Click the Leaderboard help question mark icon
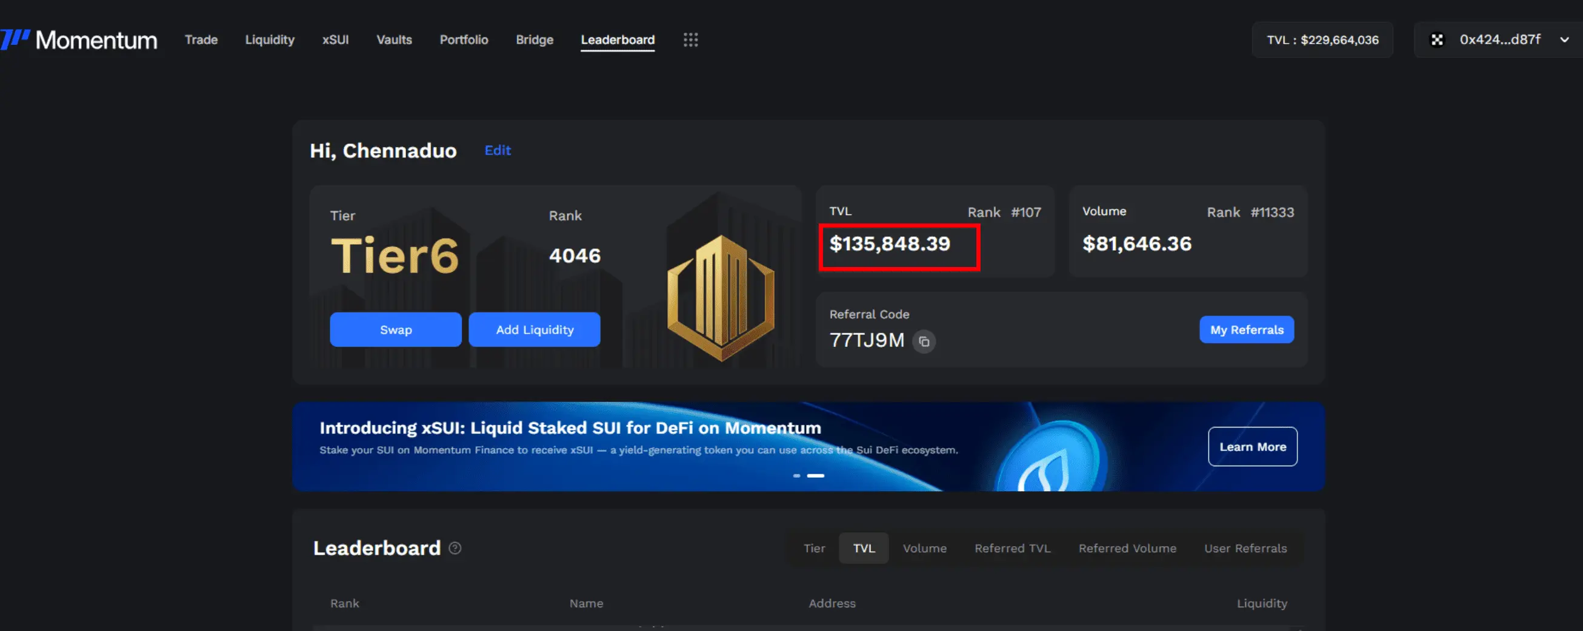Image resolution: width=1583 pixels, height=631 pixels. coord(455,548)
